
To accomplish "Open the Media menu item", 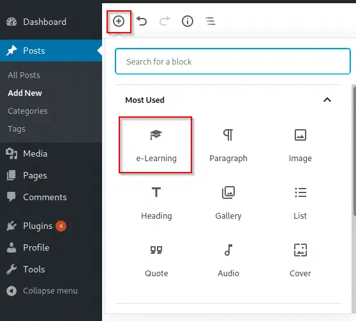I will [35, 153].
